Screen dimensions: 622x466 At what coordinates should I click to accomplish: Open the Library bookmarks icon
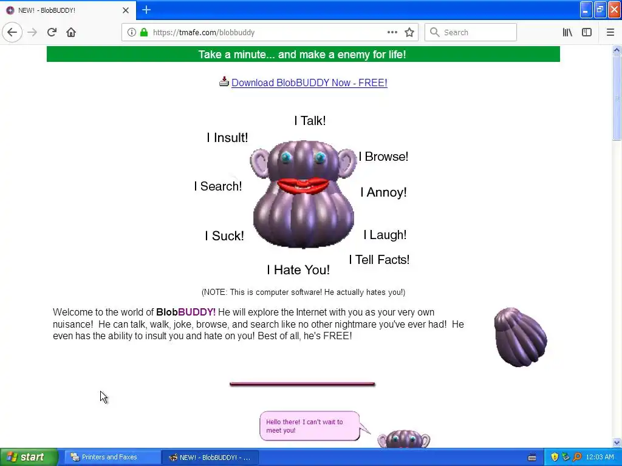pos(568,32)
